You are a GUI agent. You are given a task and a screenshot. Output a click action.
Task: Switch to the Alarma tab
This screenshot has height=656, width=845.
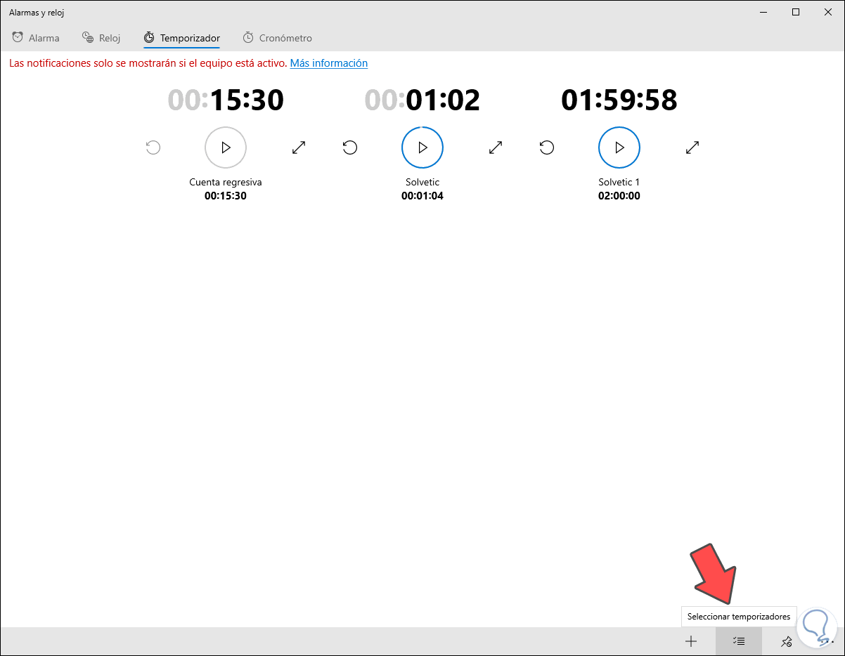pos(36,38)
